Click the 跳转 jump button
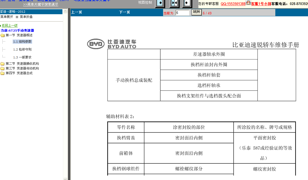Viewport: 308px width, 180px height. coord(197,12)
